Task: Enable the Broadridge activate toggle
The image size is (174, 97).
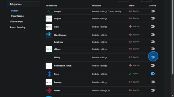Action: point(153,42)
